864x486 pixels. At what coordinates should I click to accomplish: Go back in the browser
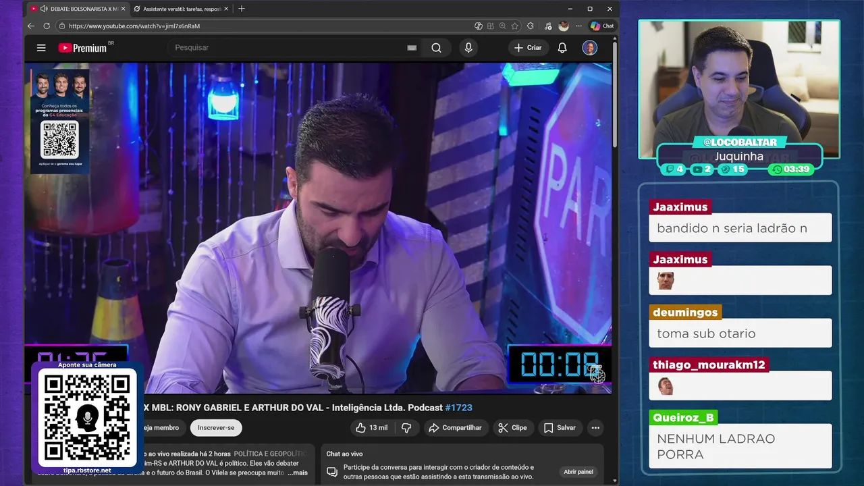(x=31, y=26)
